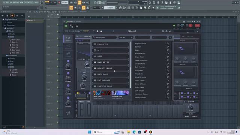Select the HAZE PADS preset pack
This screenshot has width=240, height=135.
point(111,74)
